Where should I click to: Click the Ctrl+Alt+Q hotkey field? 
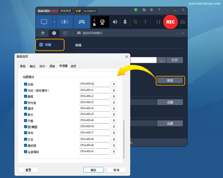point(94,84)
